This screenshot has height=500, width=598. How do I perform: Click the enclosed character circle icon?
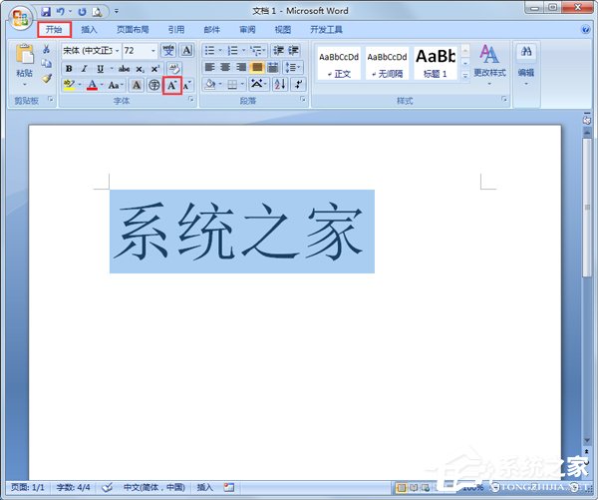point(154,86)
